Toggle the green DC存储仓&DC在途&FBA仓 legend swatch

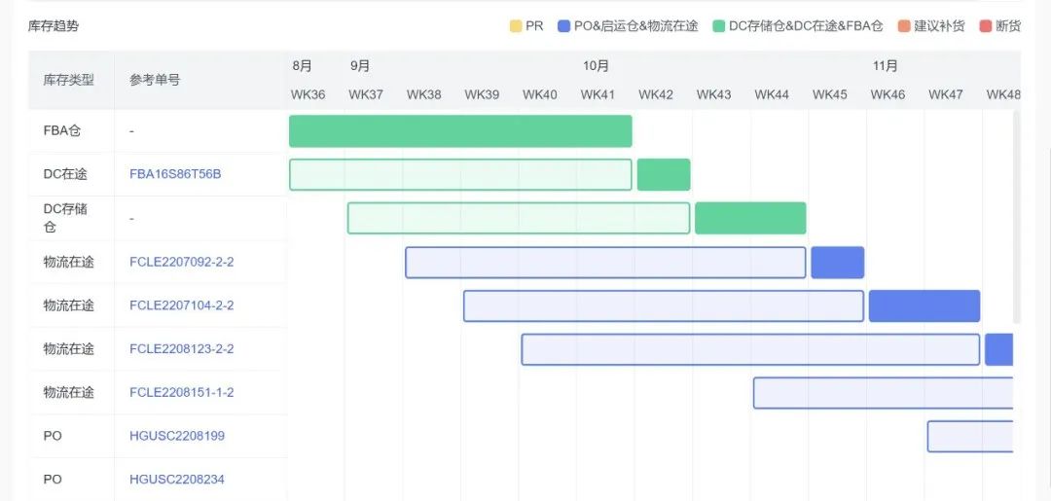click(x=719, y=27)
